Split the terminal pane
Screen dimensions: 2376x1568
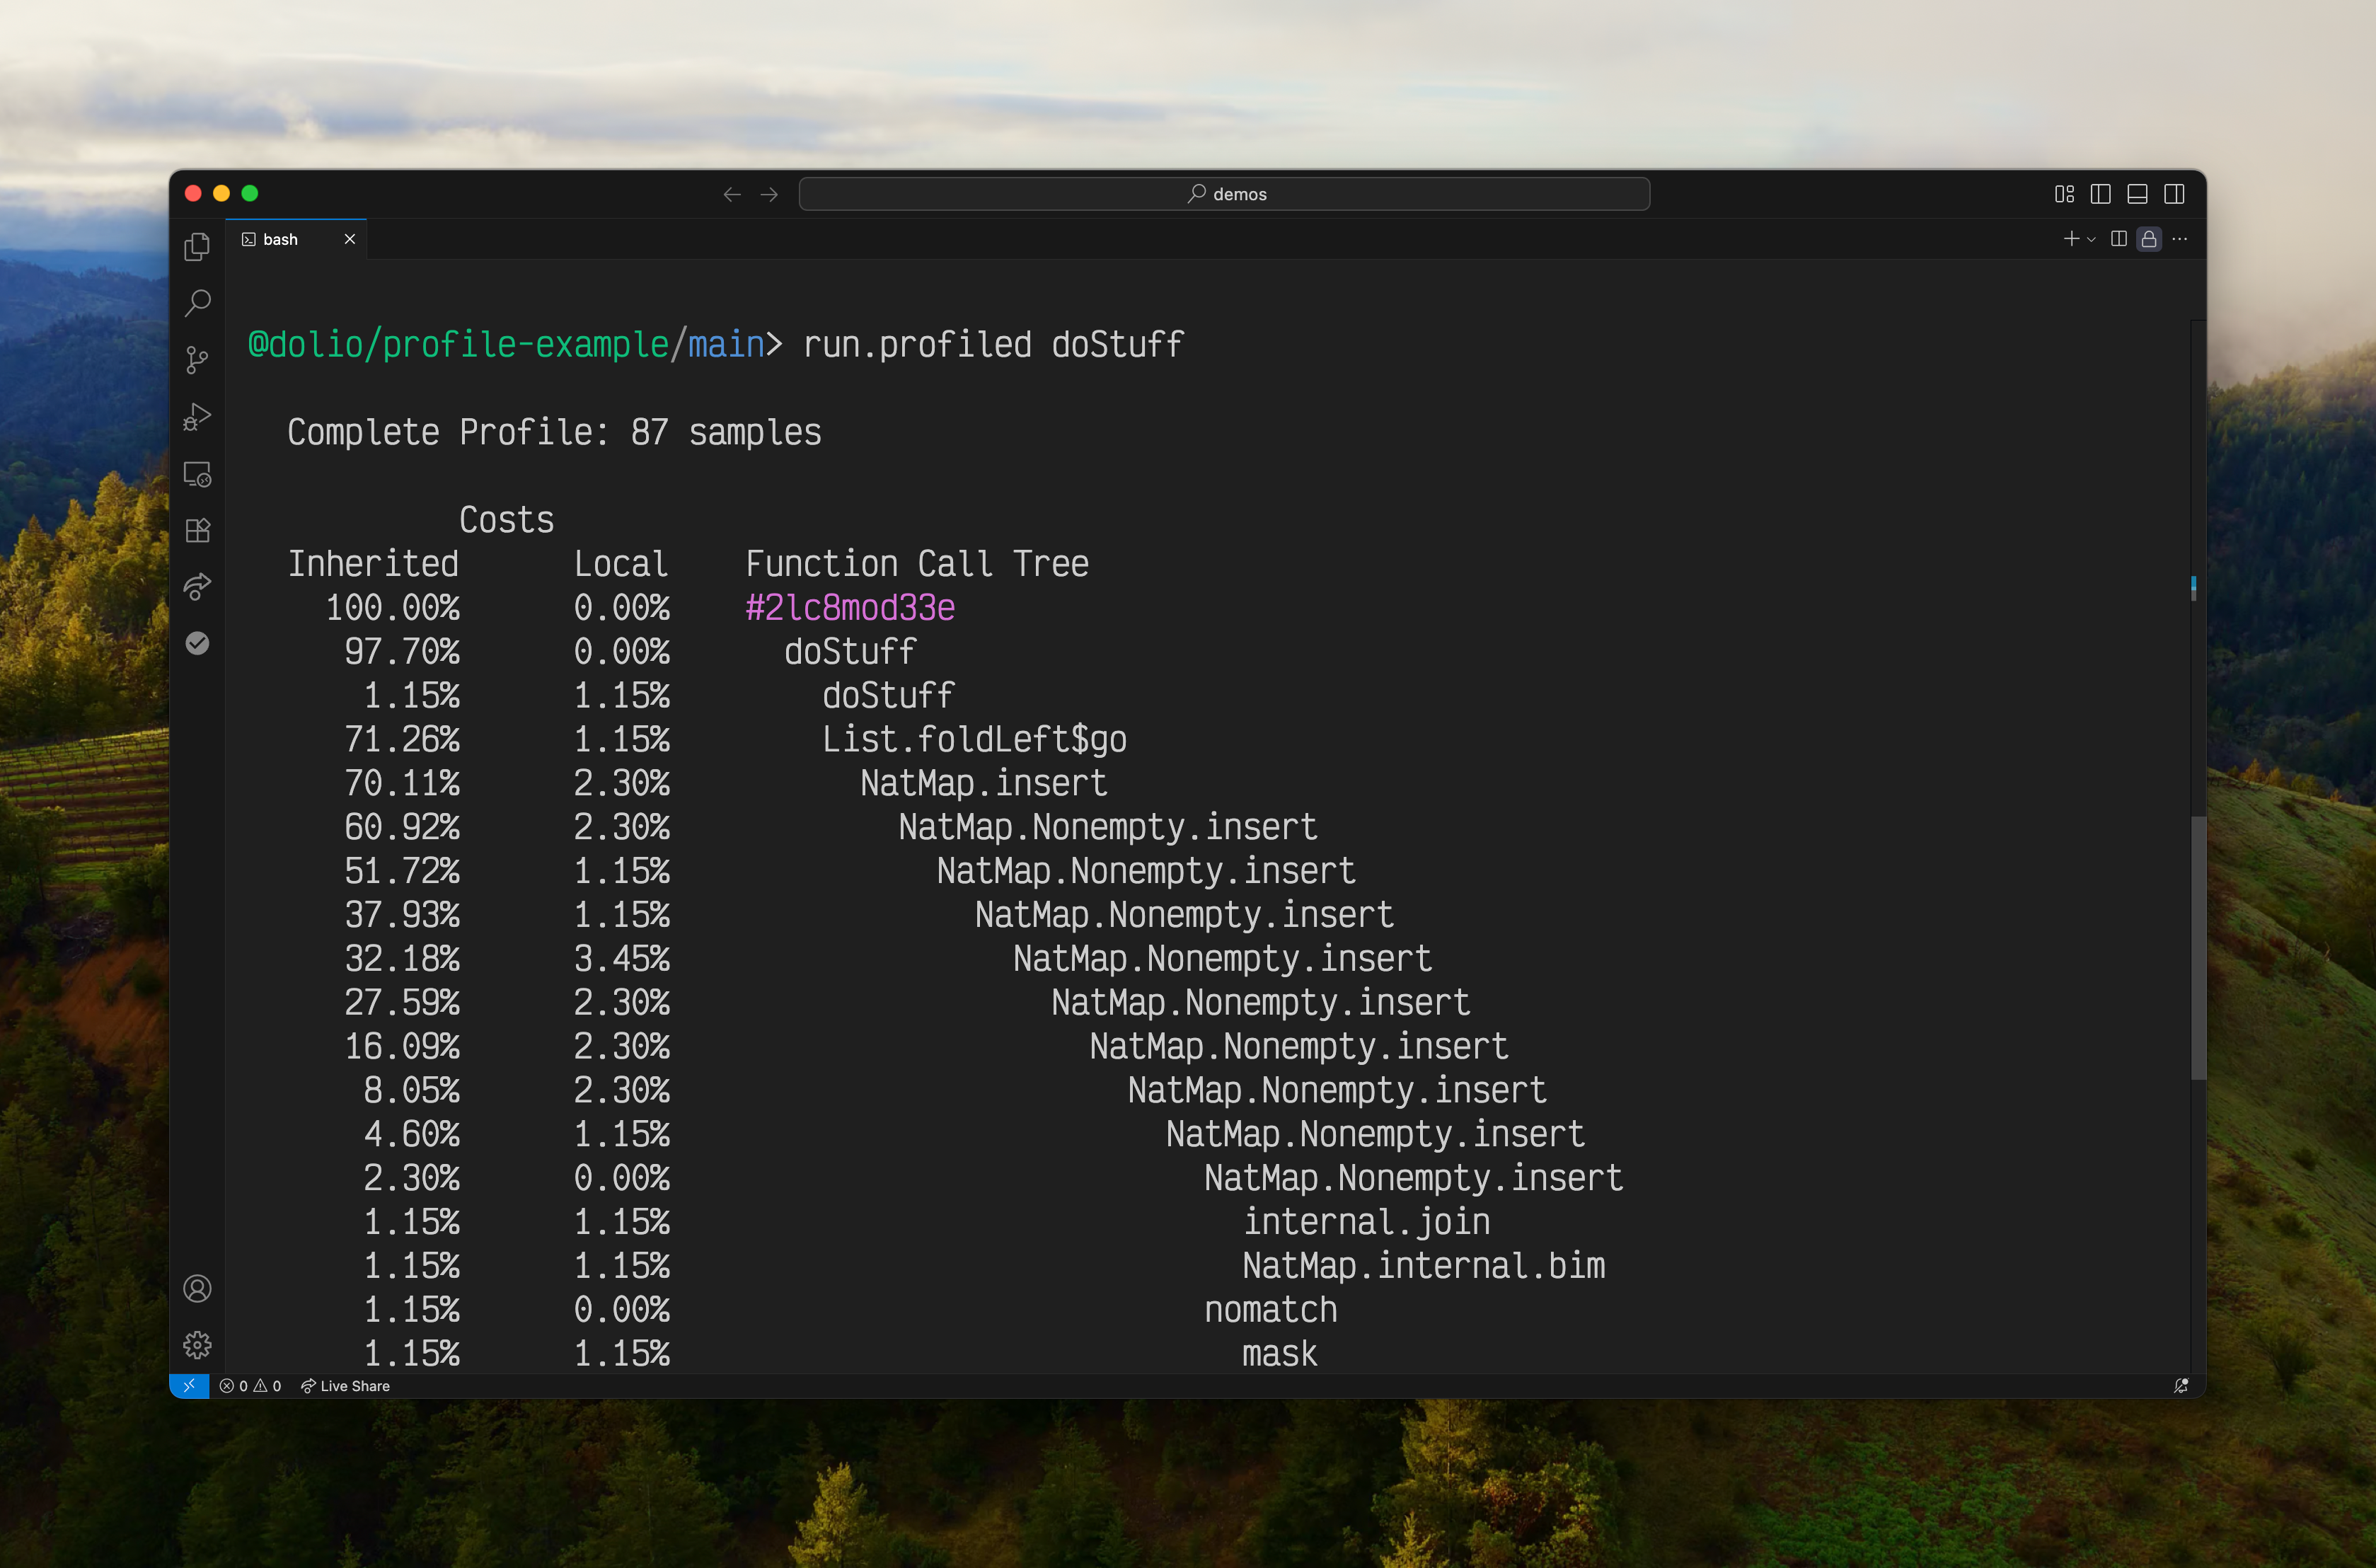tap(2118, 239)
